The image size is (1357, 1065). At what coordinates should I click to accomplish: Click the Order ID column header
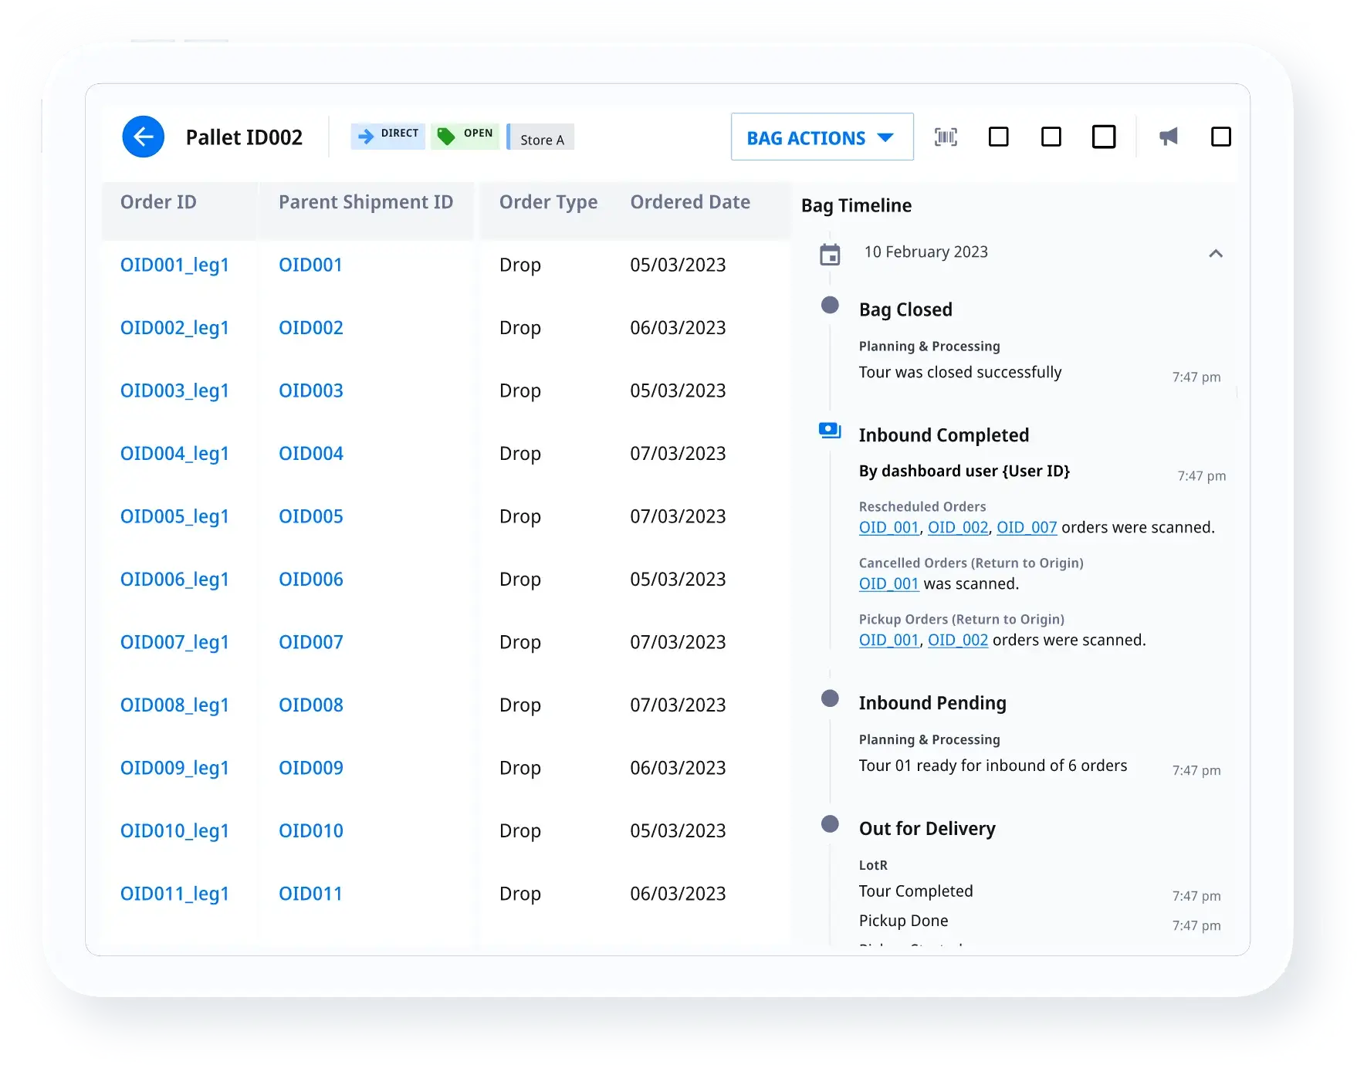click(x=157, y=201)
